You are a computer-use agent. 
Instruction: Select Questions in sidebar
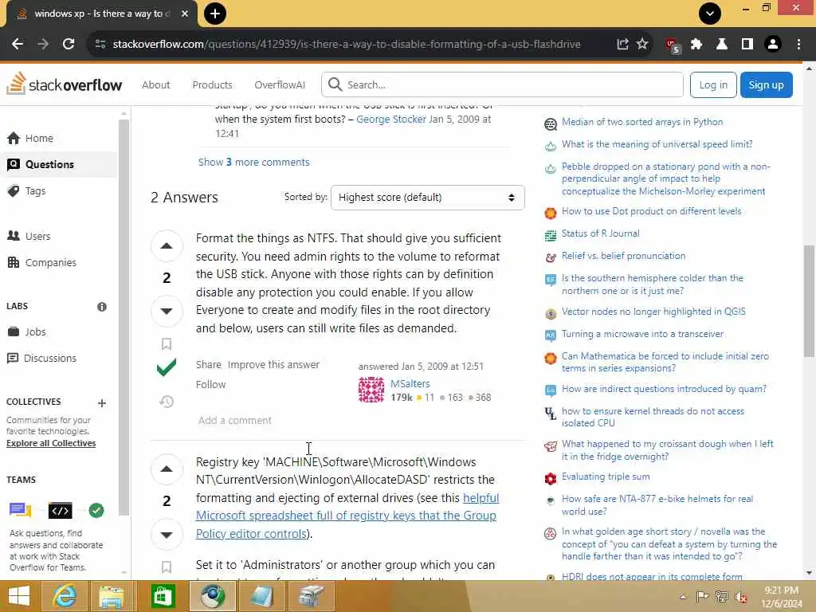(x=58, y=164)
